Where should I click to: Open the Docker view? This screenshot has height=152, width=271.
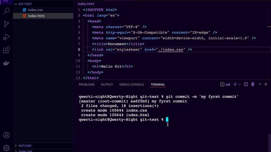(6, 63)
